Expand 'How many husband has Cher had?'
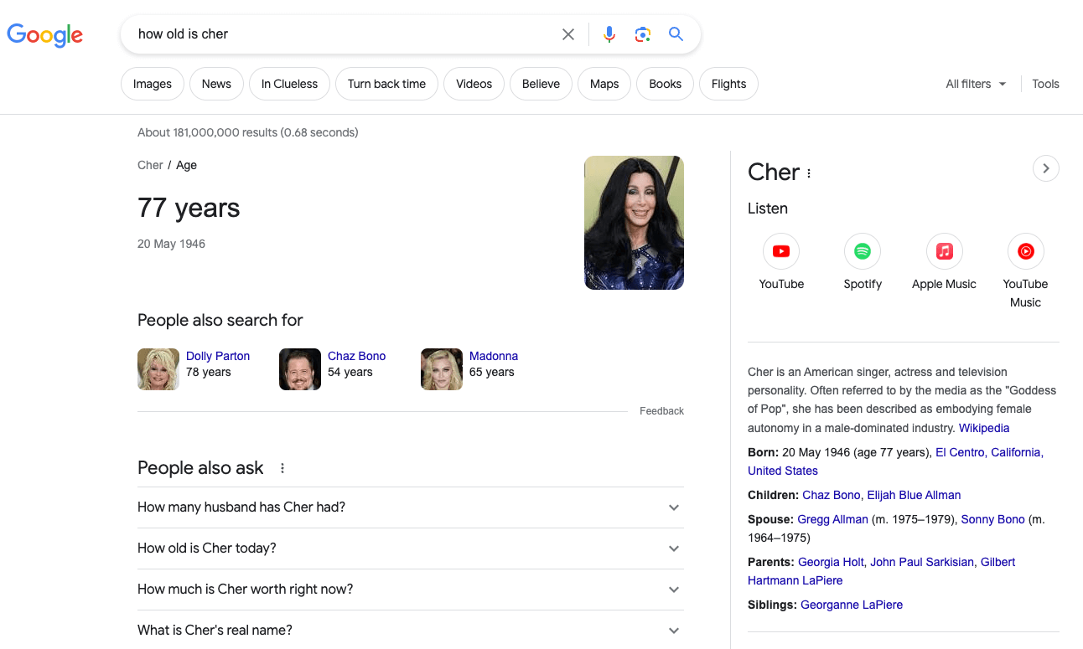The width and height of the screenshot is (1083, 649). [411, 507]
